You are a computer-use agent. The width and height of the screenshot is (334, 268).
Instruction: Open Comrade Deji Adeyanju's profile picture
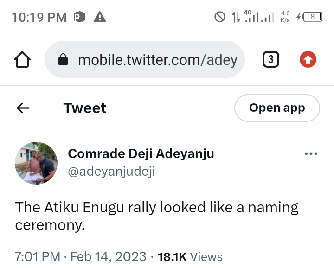pos(36,163)
